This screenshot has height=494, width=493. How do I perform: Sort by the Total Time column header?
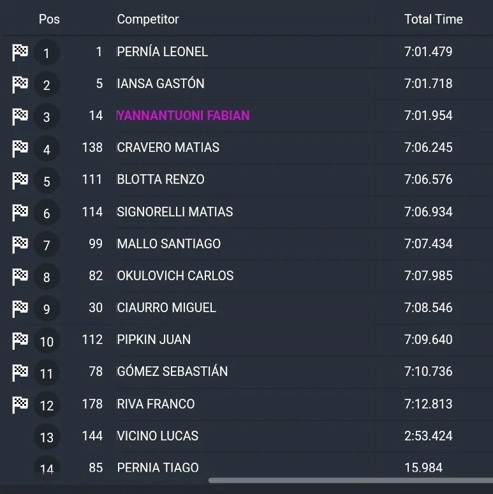pos(434,19)
